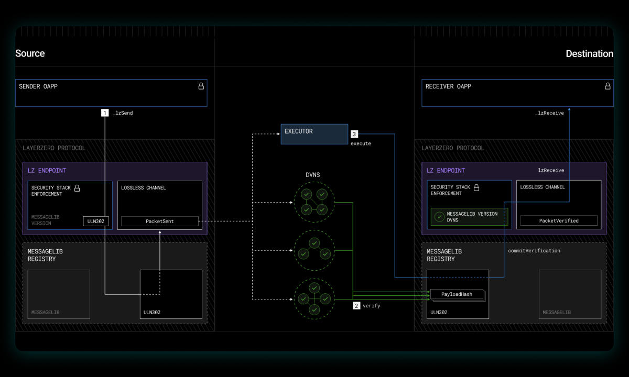Click the "DVNS" label above the clusters
The image size is (629, 377).
tap(313, 174)
